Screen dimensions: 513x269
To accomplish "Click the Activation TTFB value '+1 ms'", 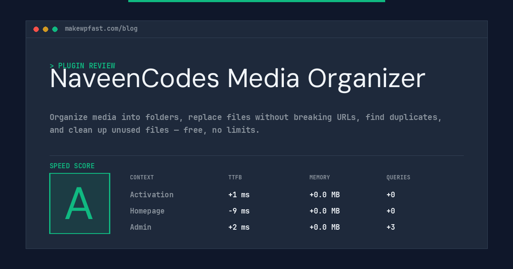I will pyautogui.click(x=239, y=195).
